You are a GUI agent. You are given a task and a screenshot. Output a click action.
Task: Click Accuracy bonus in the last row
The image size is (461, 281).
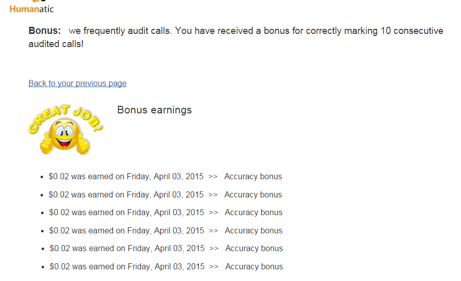(254, 266)
